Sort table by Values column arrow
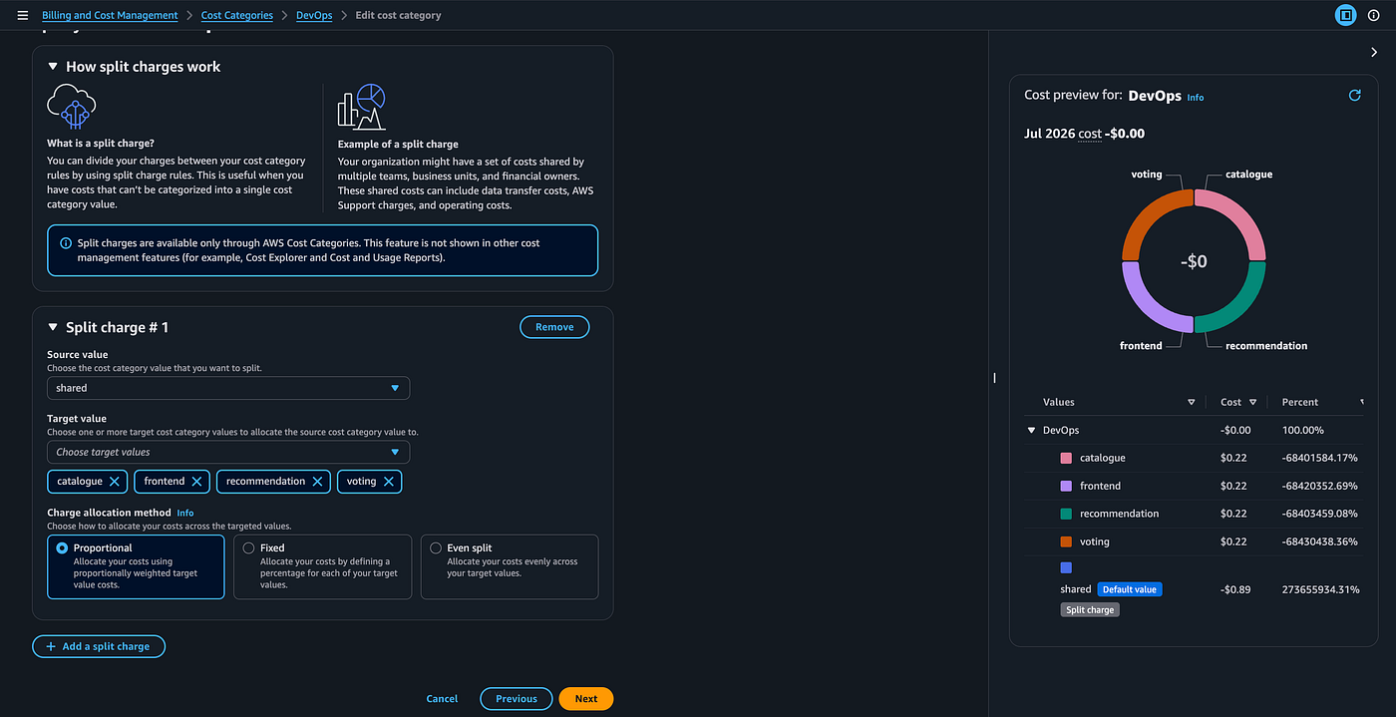 click(1191, 402)
